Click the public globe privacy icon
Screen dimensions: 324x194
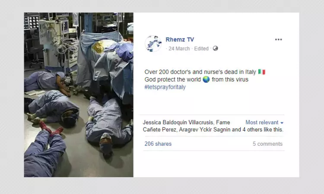pos(215,48)
